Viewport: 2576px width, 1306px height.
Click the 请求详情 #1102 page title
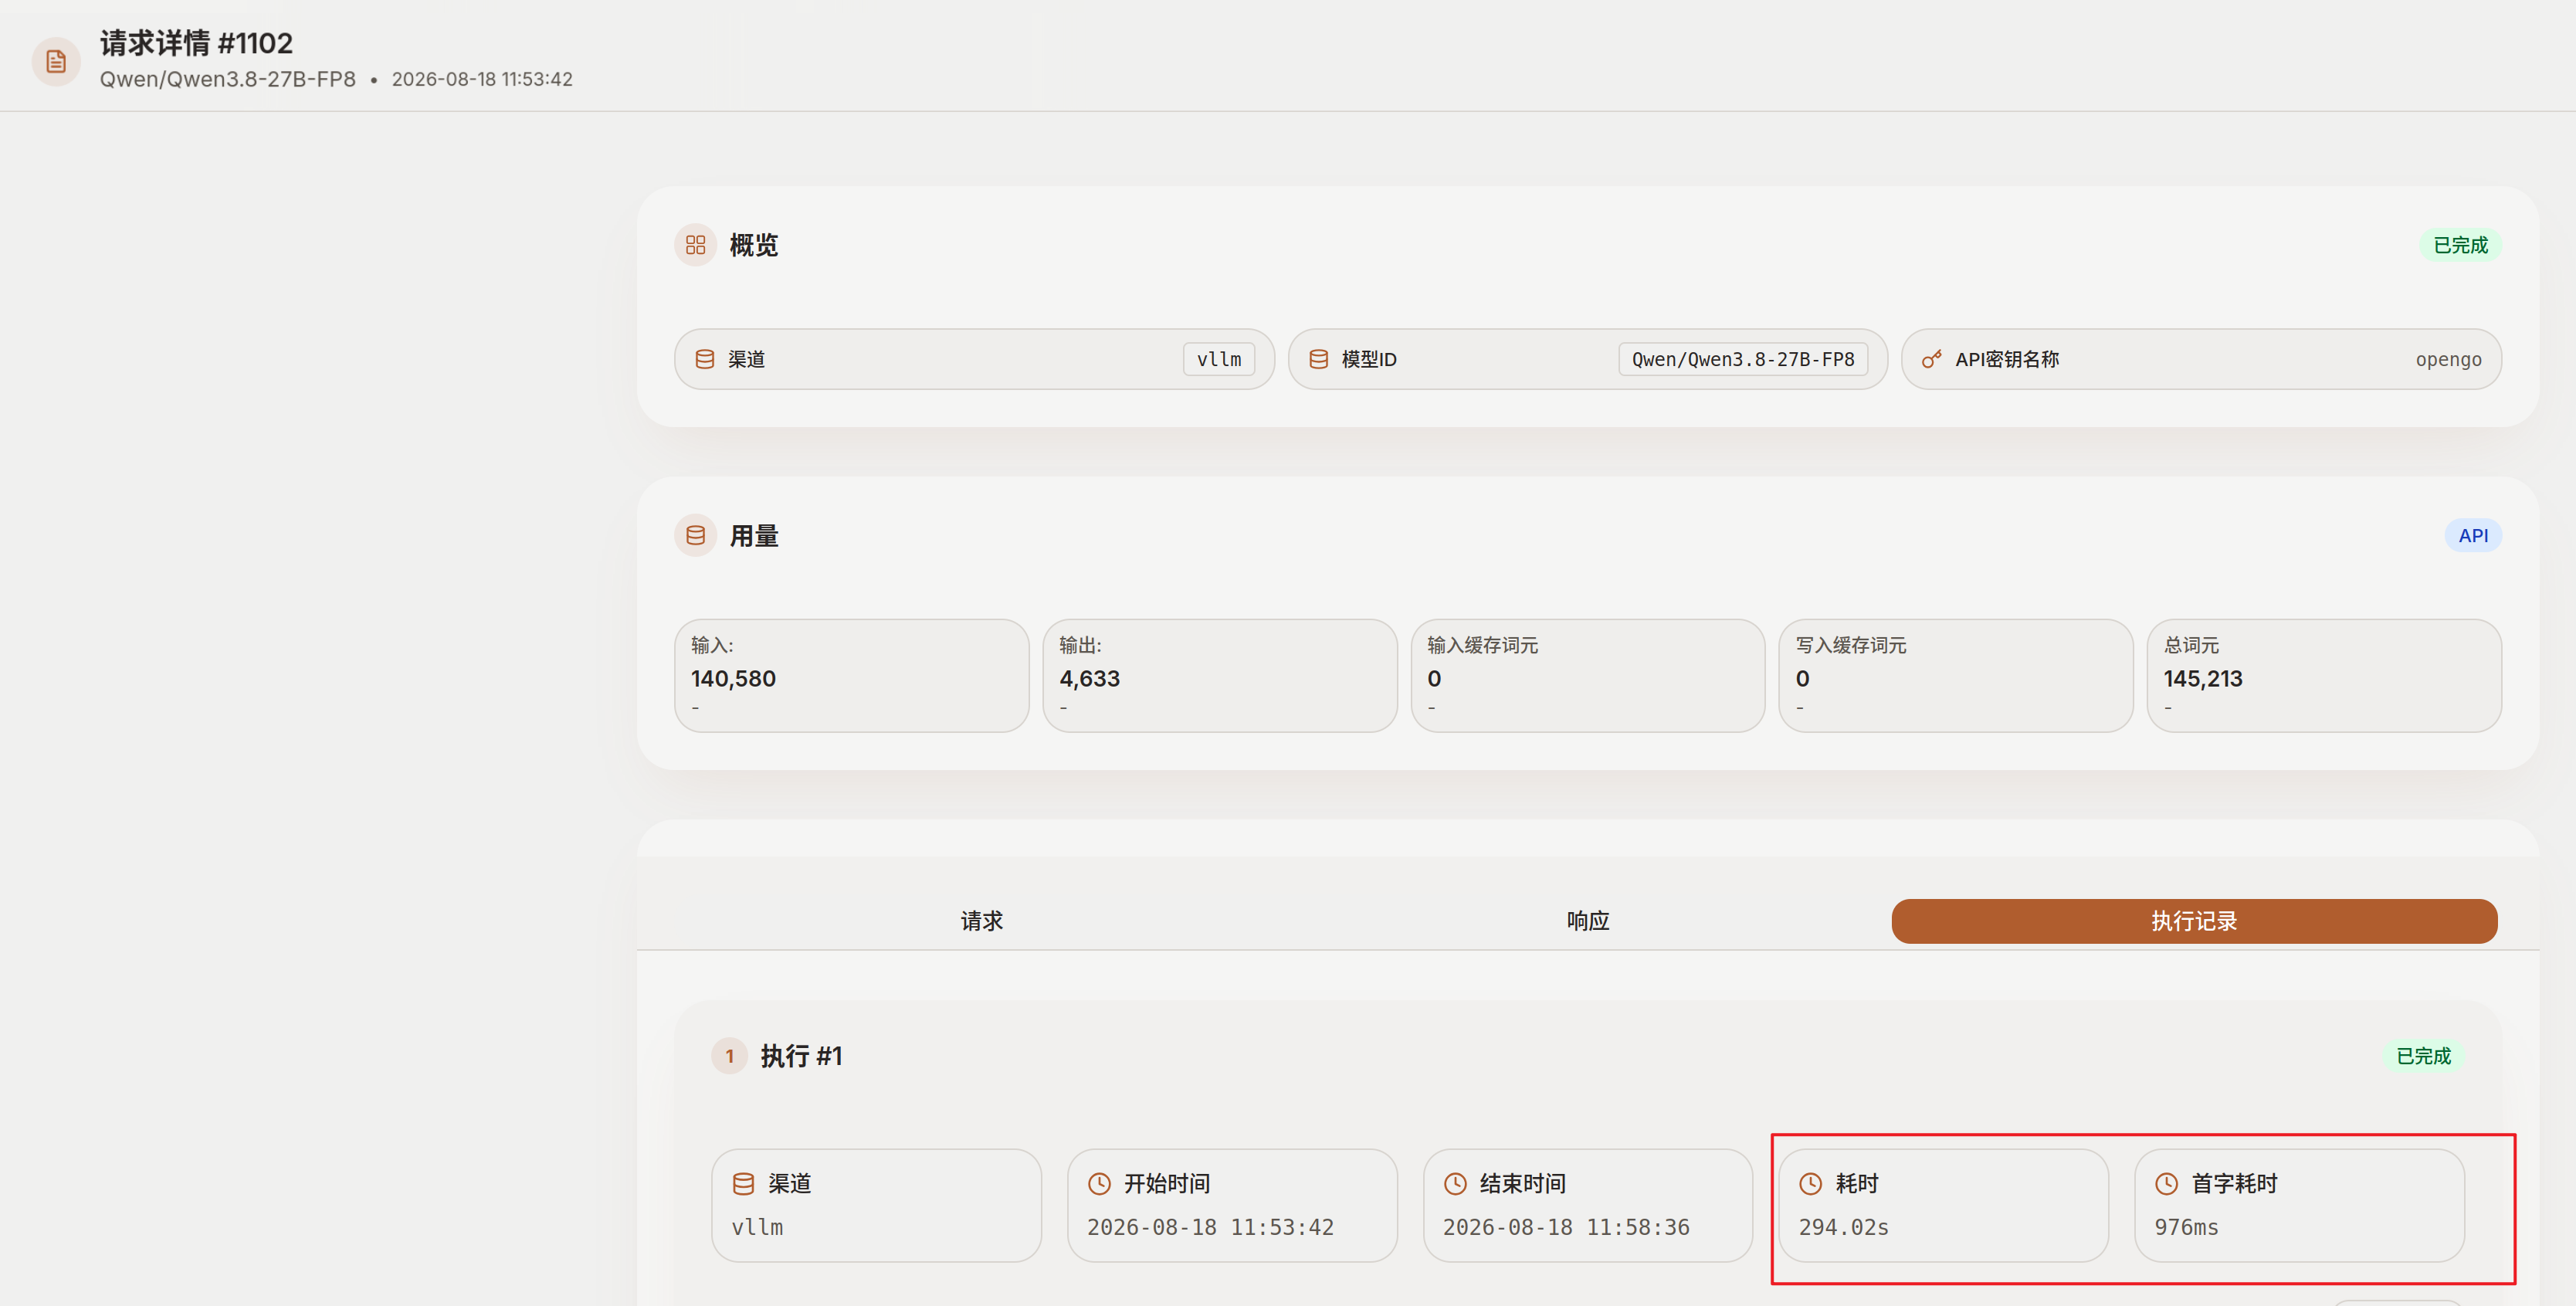point(196,43)
